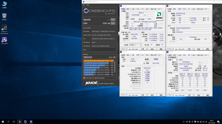Viewport: 222px width, 124px height.
Task: Click the MAXON logo in Cinebench
Action: click(91, 83)
